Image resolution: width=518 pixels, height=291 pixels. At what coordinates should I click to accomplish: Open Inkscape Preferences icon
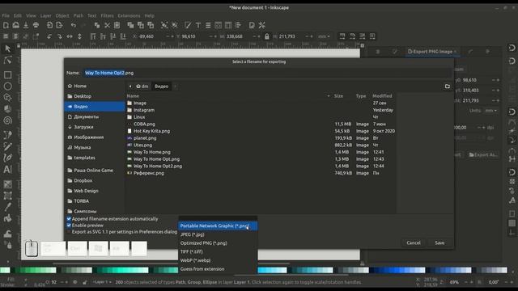point(262,25)
